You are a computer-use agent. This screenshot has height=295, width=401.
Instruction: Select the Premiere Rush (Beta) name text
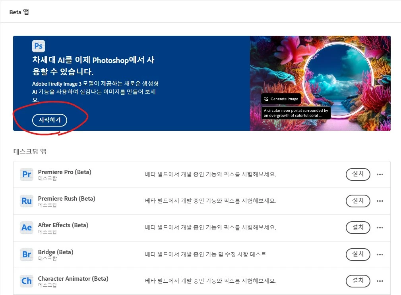click(x=66, y=199)
